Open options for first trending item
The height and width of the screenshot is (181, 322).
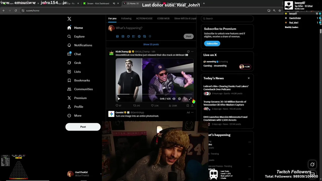point(250,142)
